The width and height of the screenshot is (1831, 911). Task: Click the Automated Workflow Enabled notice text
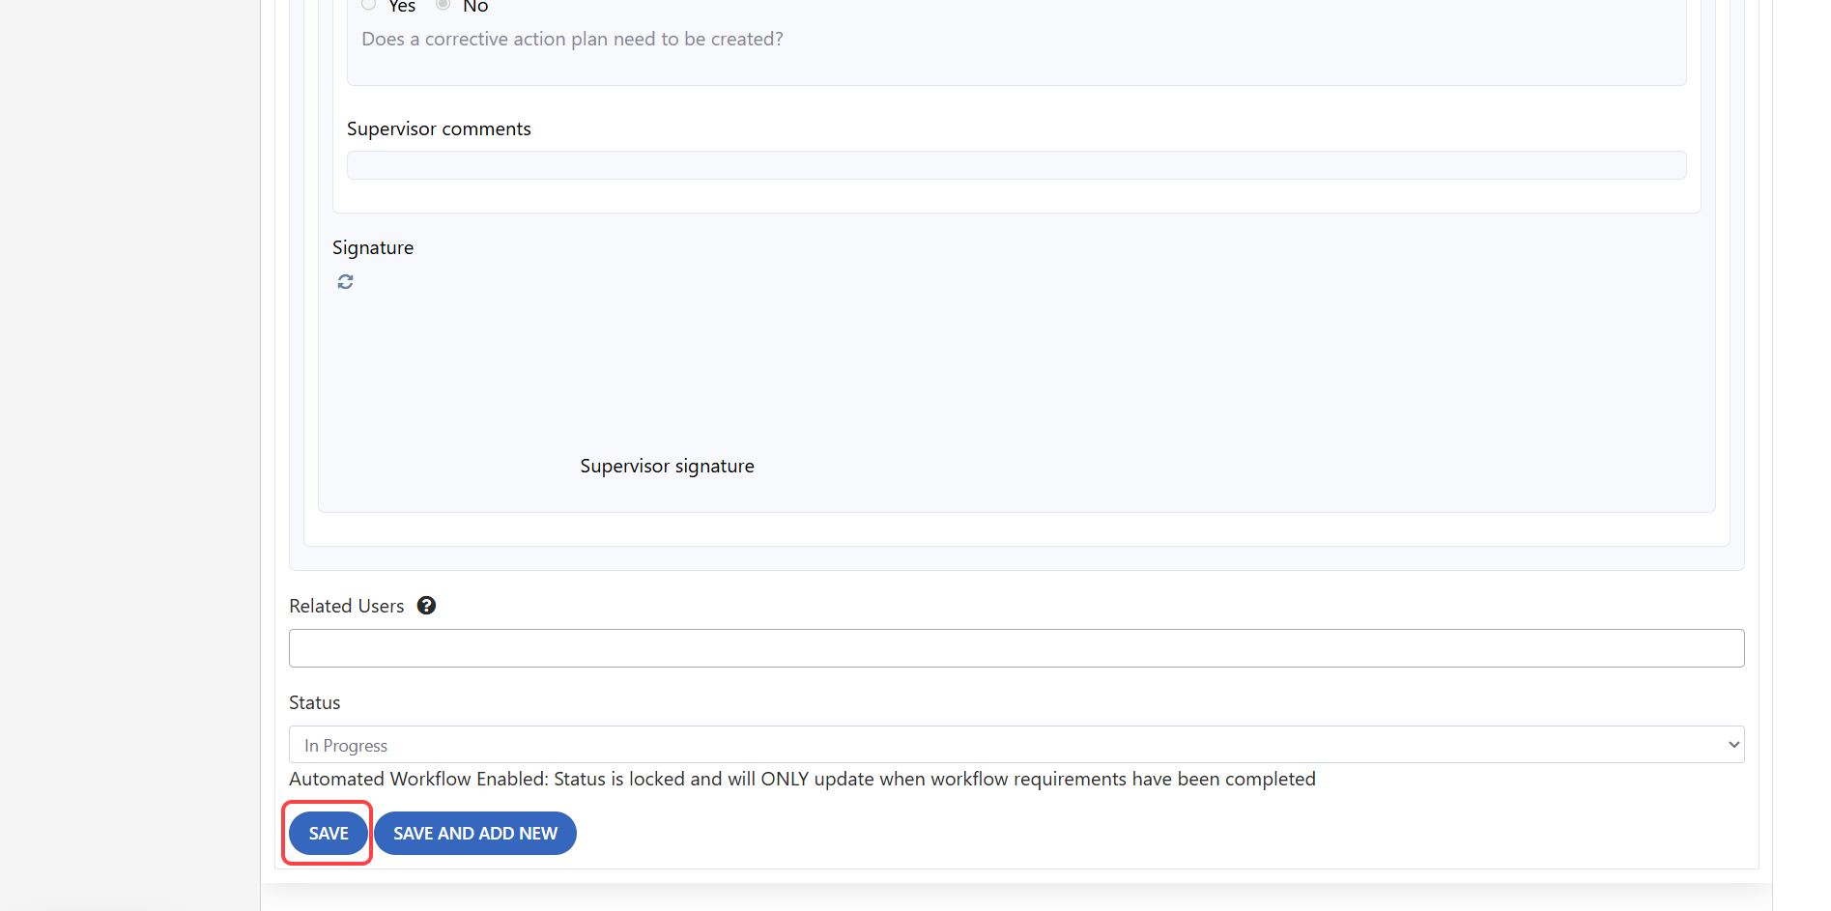(802, 780)
